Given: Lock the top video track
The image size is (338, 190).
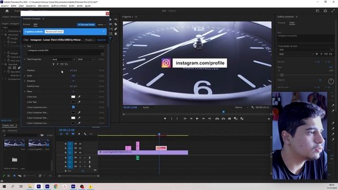Looking at the screenshot, I should click(x=65, y=144).
